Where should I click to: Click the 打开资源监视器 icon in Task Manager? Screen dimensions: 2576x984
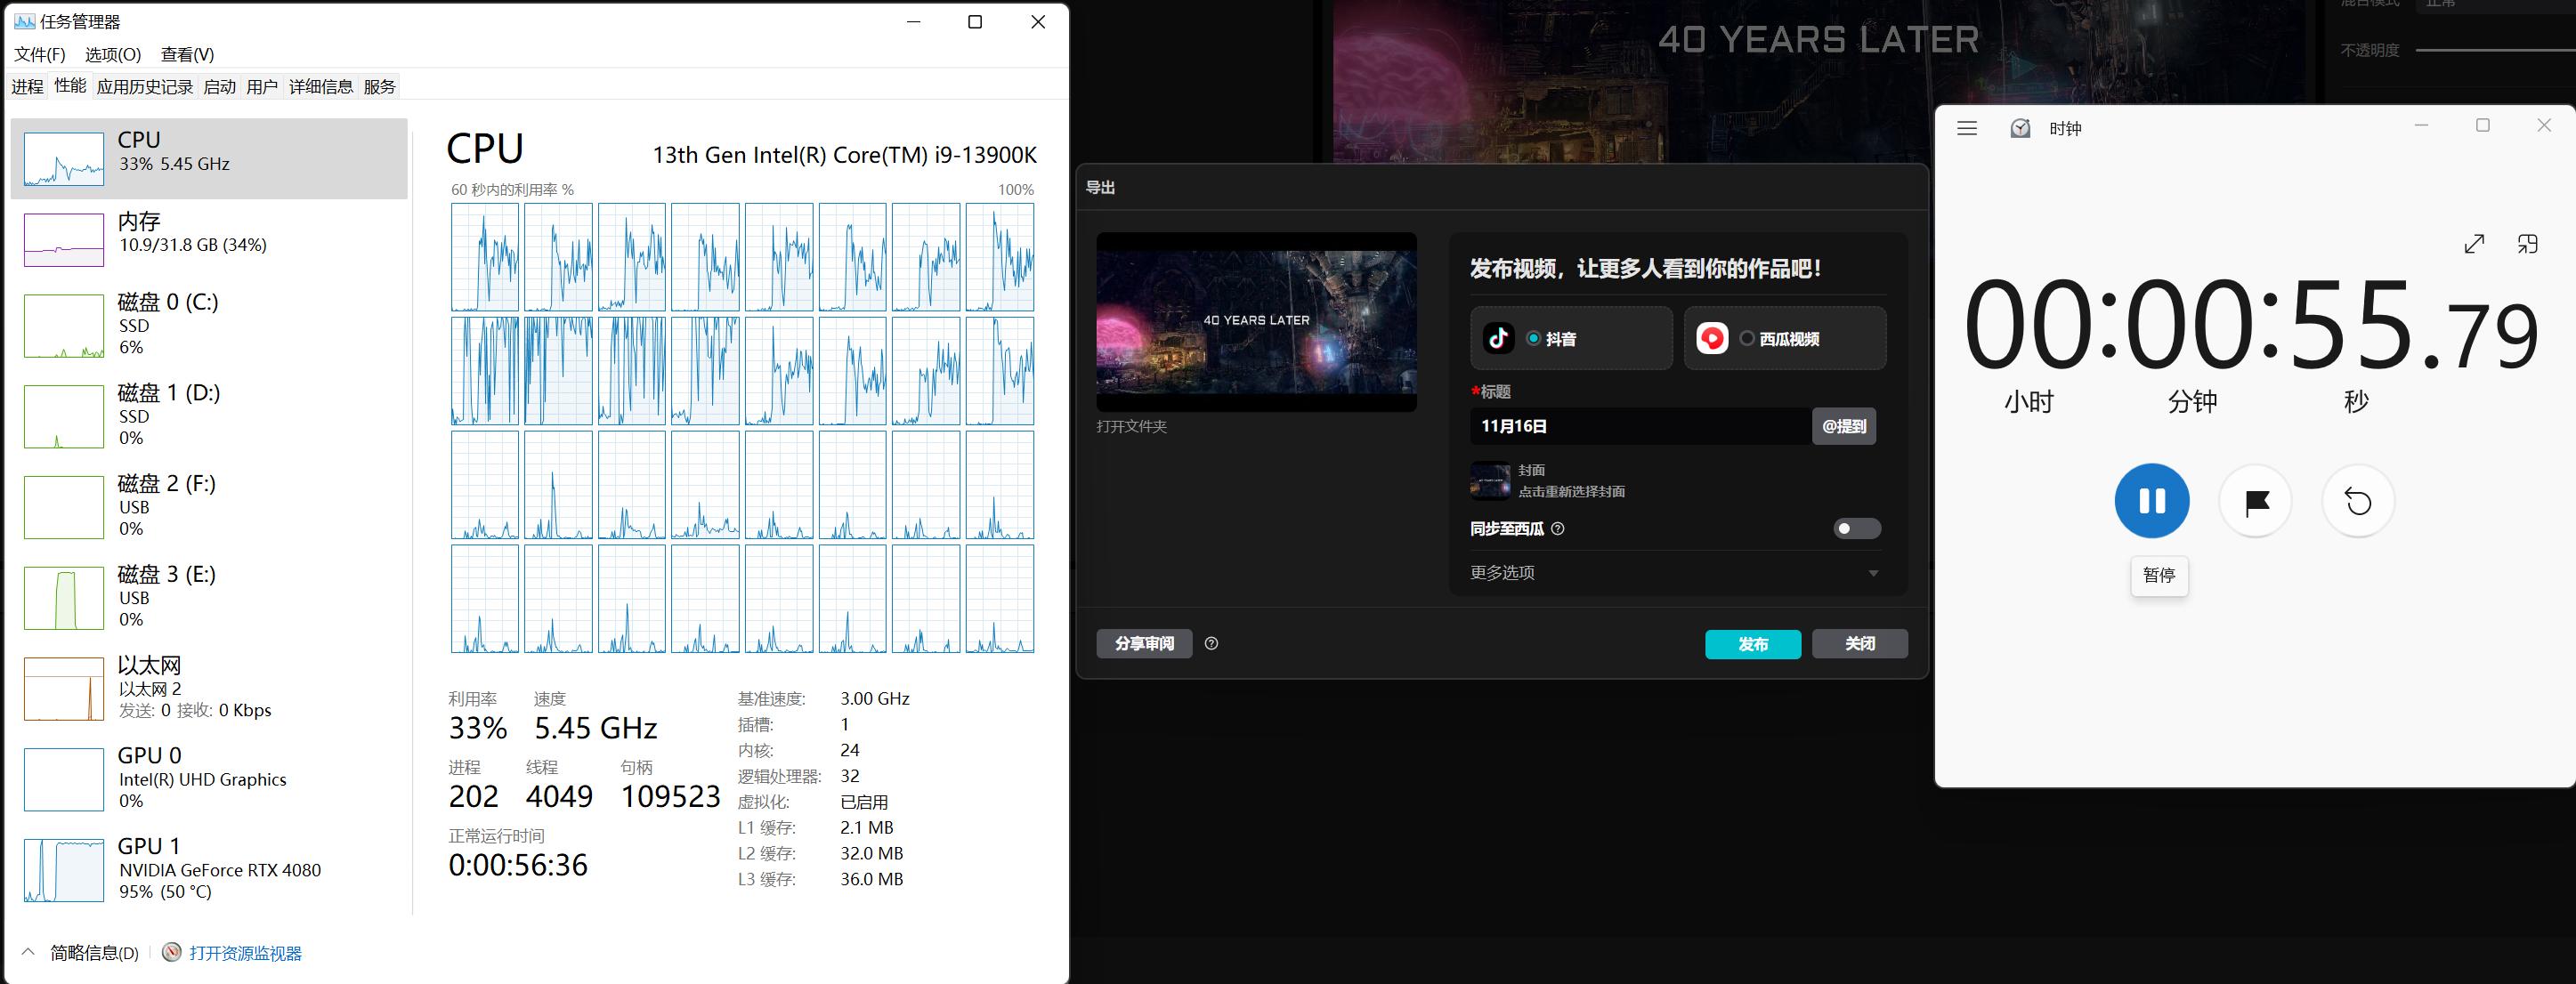tap(171, 953)
